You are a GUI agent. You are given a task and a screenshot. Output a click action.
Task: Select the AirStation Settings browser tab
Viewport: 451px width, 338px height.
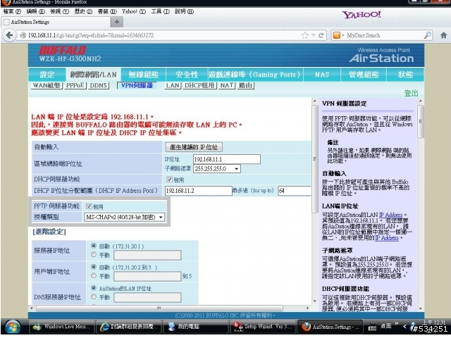(56, 22)
